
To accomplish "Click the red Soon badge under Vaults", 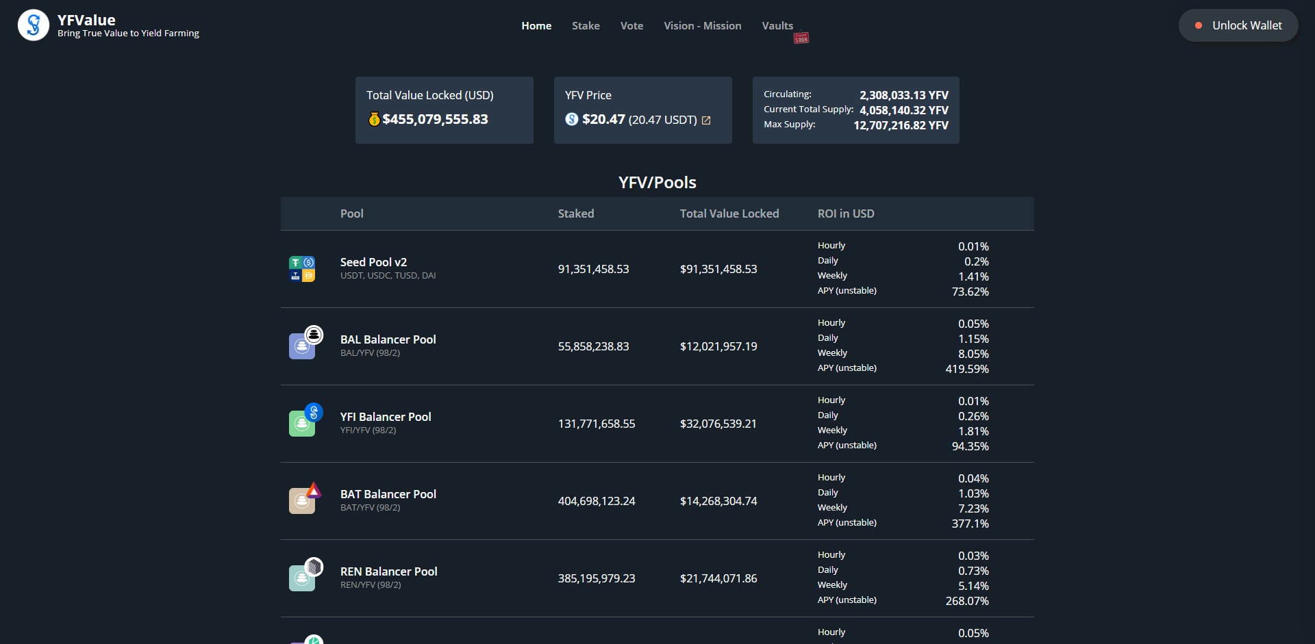I will [x=801, y=38].
